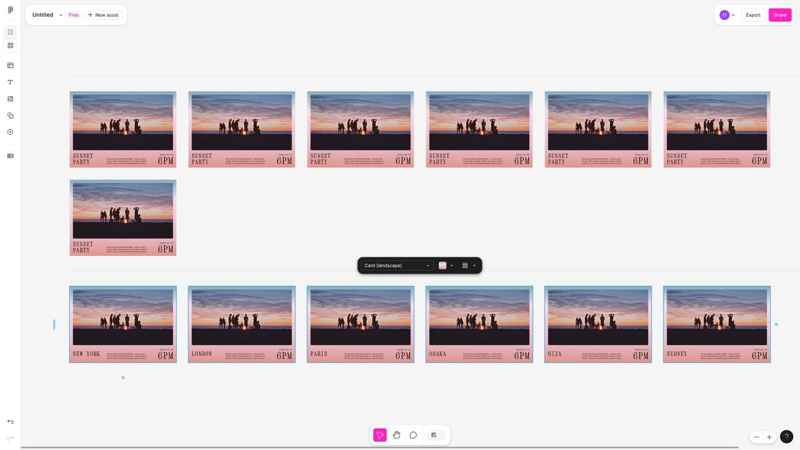Open the Help question mark button
Screen dimensions: 800x450
(787, 437)
